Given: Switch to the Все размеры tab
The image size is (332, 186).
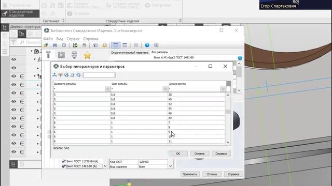Looking at the screenshot, I should pyautogui.click(x=160, y=52).
